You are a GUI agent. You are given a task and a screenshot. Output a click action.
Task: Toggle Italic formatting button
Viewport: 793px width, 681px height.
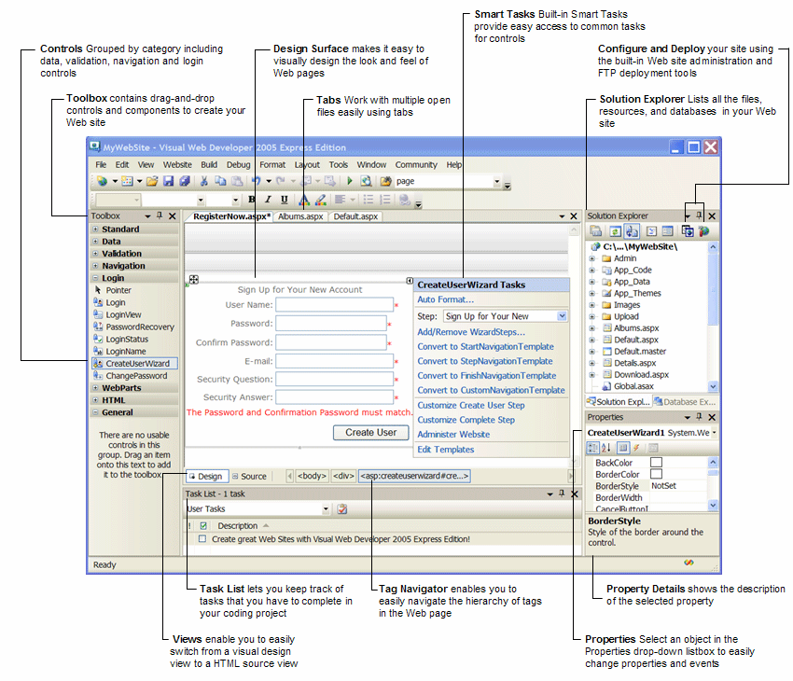pos(268,200)
